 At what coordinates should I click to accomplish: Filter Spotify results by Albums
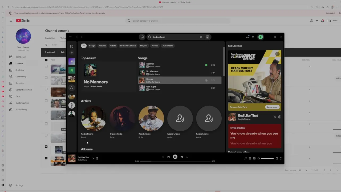(x=102, y=46)
